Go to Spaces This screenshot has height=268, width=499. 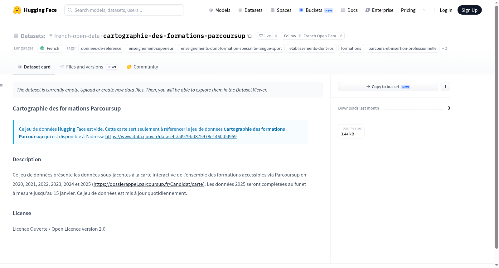coord(281,10)
